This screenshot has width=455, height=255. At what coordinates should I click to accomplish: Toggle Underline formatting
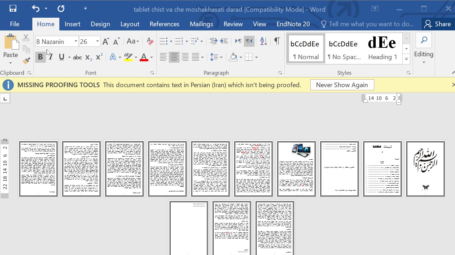pos(61,57)
